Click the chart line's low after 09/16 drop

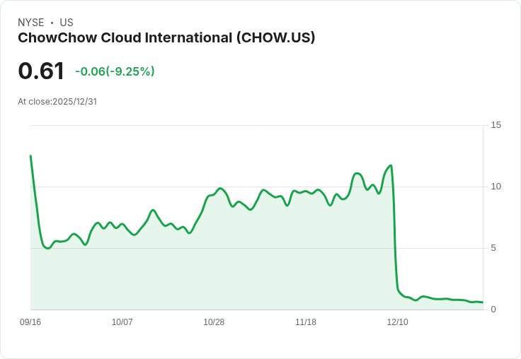tap(48, 248)
